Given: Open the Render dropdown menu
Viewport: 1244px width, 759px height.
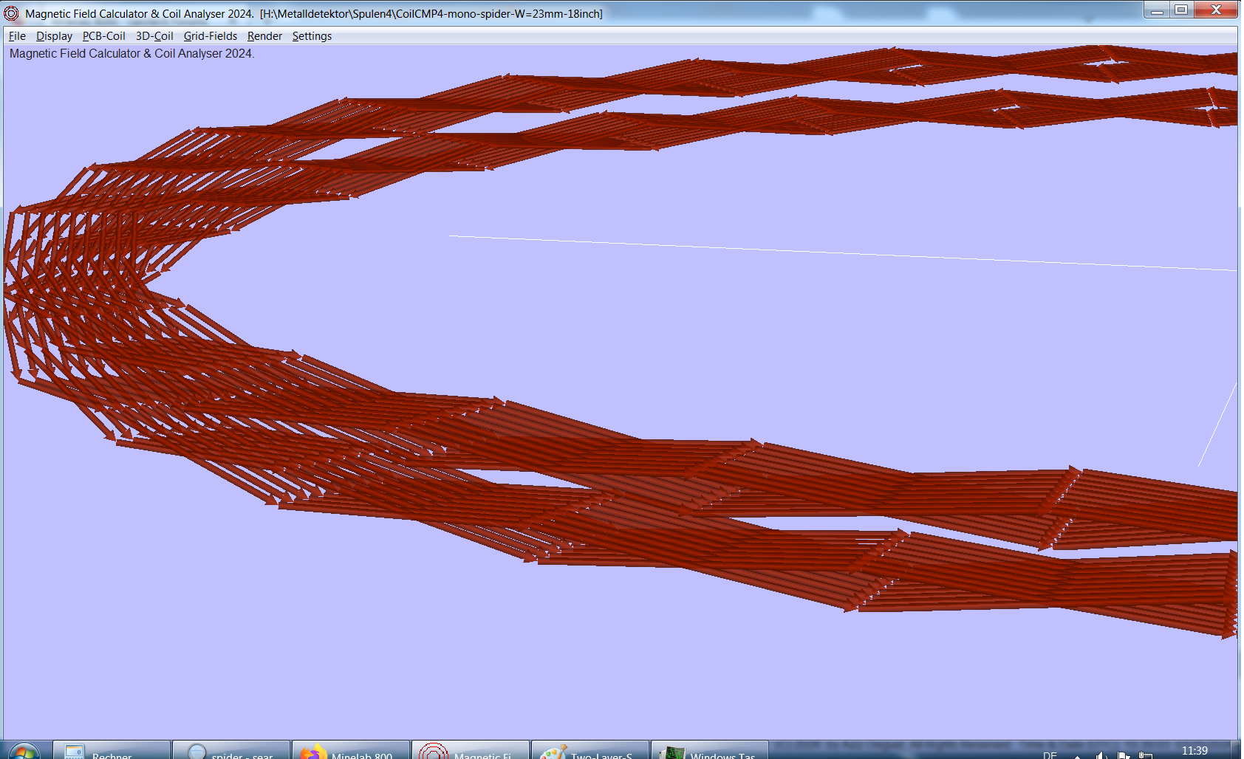Looking at the screenshot, I should (x=264, y=35).
